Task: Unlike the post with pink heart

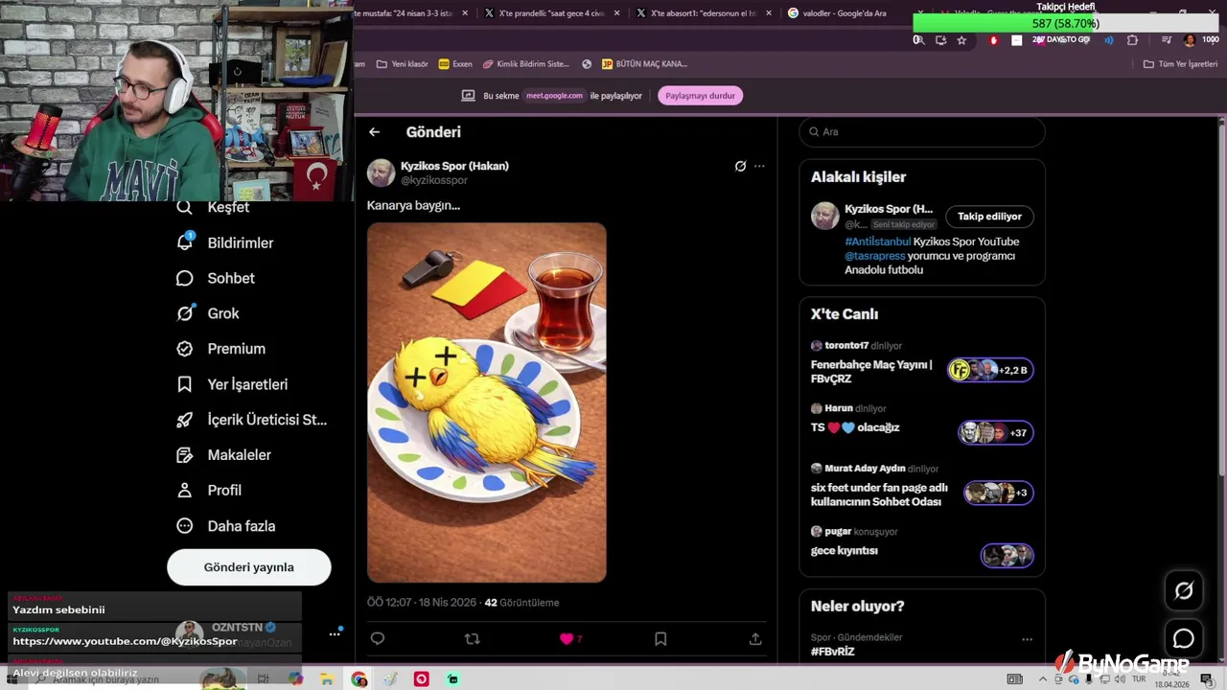Action: pyautogui.click(x=567, y=638)
